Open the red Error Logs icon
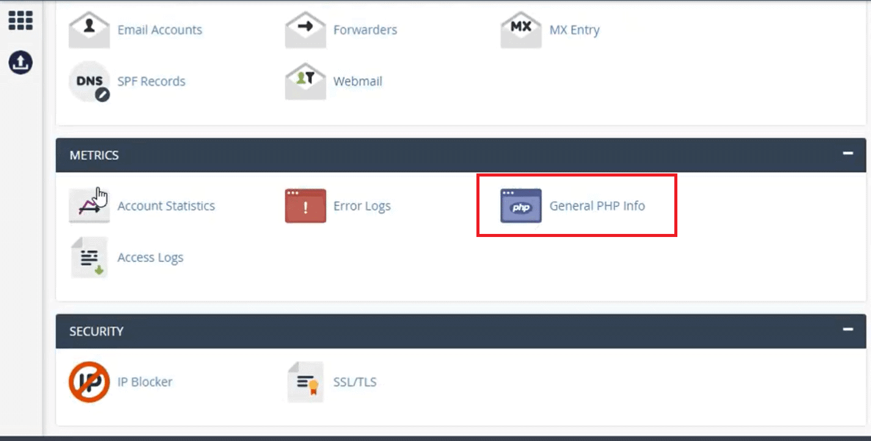This screenshot has width=871, height=441. tap(305, 206)
